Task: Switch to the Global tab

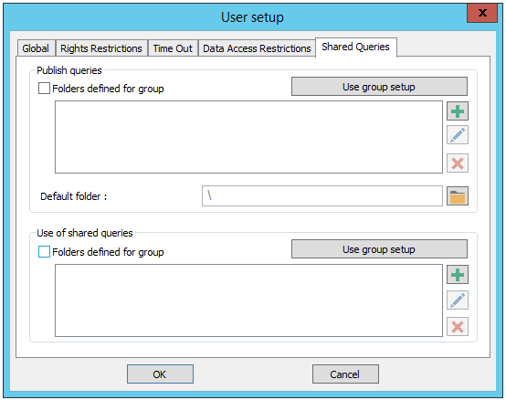Action: click(36, 48)
